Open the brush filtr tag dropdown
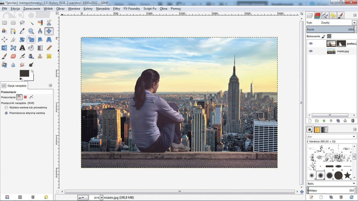The width and height of the screenshot is (358, 201). click(x=354, y=137)
